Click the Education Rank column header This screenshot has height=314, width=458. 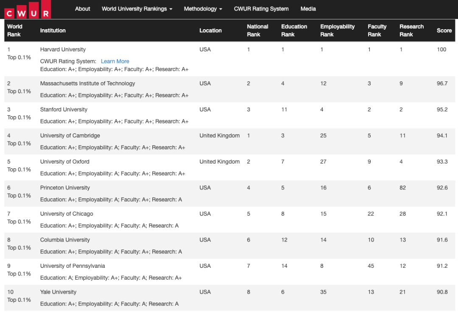(x=294, y=31)
